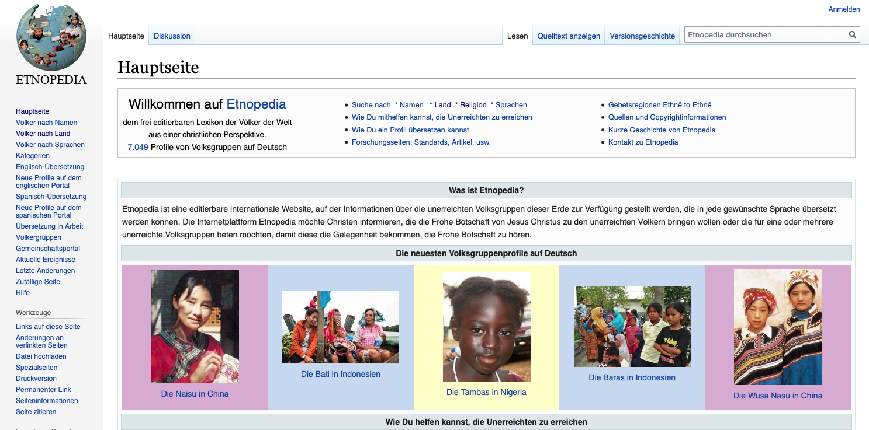869x430 pixels.
Task: Search by Land link in welcome box
Action: 442,105
